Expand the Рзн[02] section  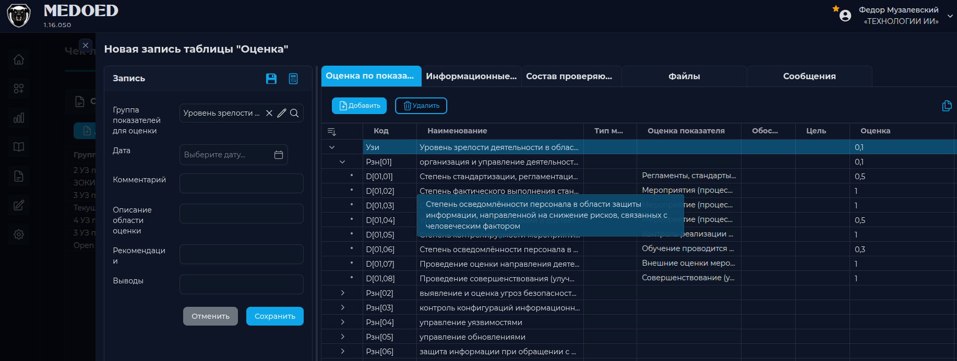[x=342, y=293]
